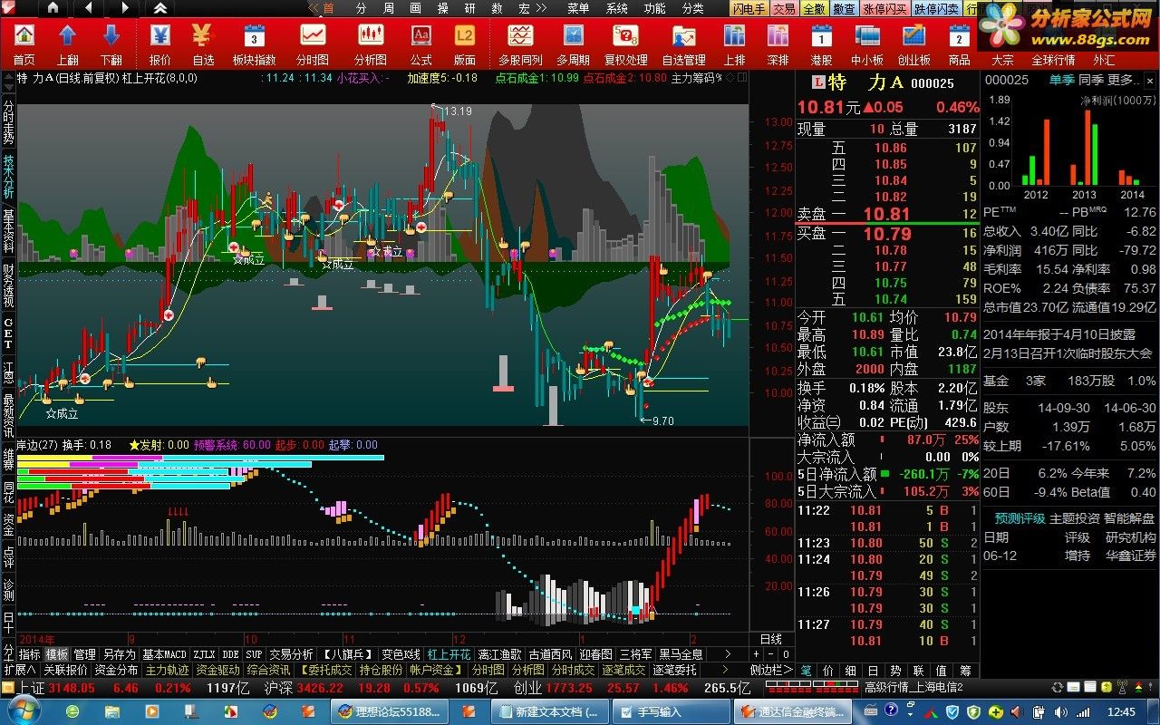Open the 版面 L2 layout icon
The image size is (1160, 725).
[x=464, y=43]
